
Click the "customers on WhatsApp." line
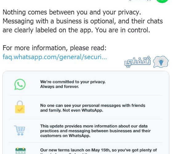click(x=65, y=136)
